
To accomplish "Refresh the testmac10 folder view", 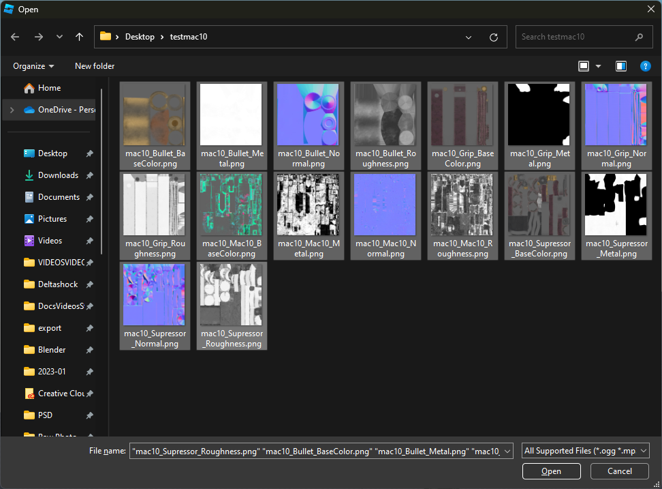I will pos(494,37).
